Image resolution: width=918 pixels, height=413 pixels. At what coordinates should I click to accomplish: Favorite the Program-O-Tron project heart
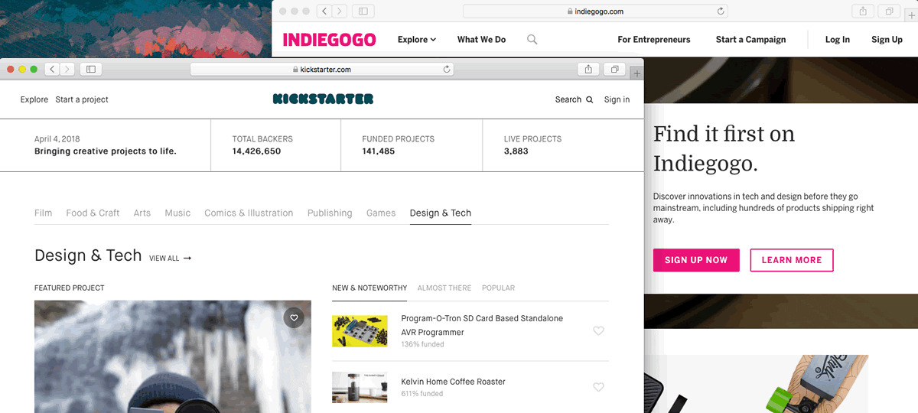point(598,331)
